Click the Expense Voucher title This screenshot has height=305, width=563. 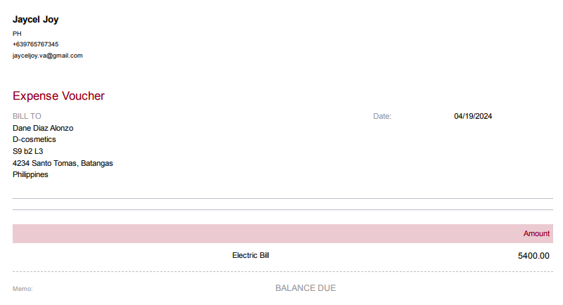tap(58, 96)
